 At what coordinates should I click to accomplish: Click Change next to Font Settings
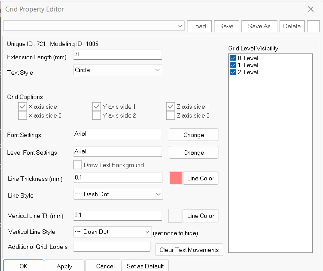pyautogui.click(x=194, y=135)
